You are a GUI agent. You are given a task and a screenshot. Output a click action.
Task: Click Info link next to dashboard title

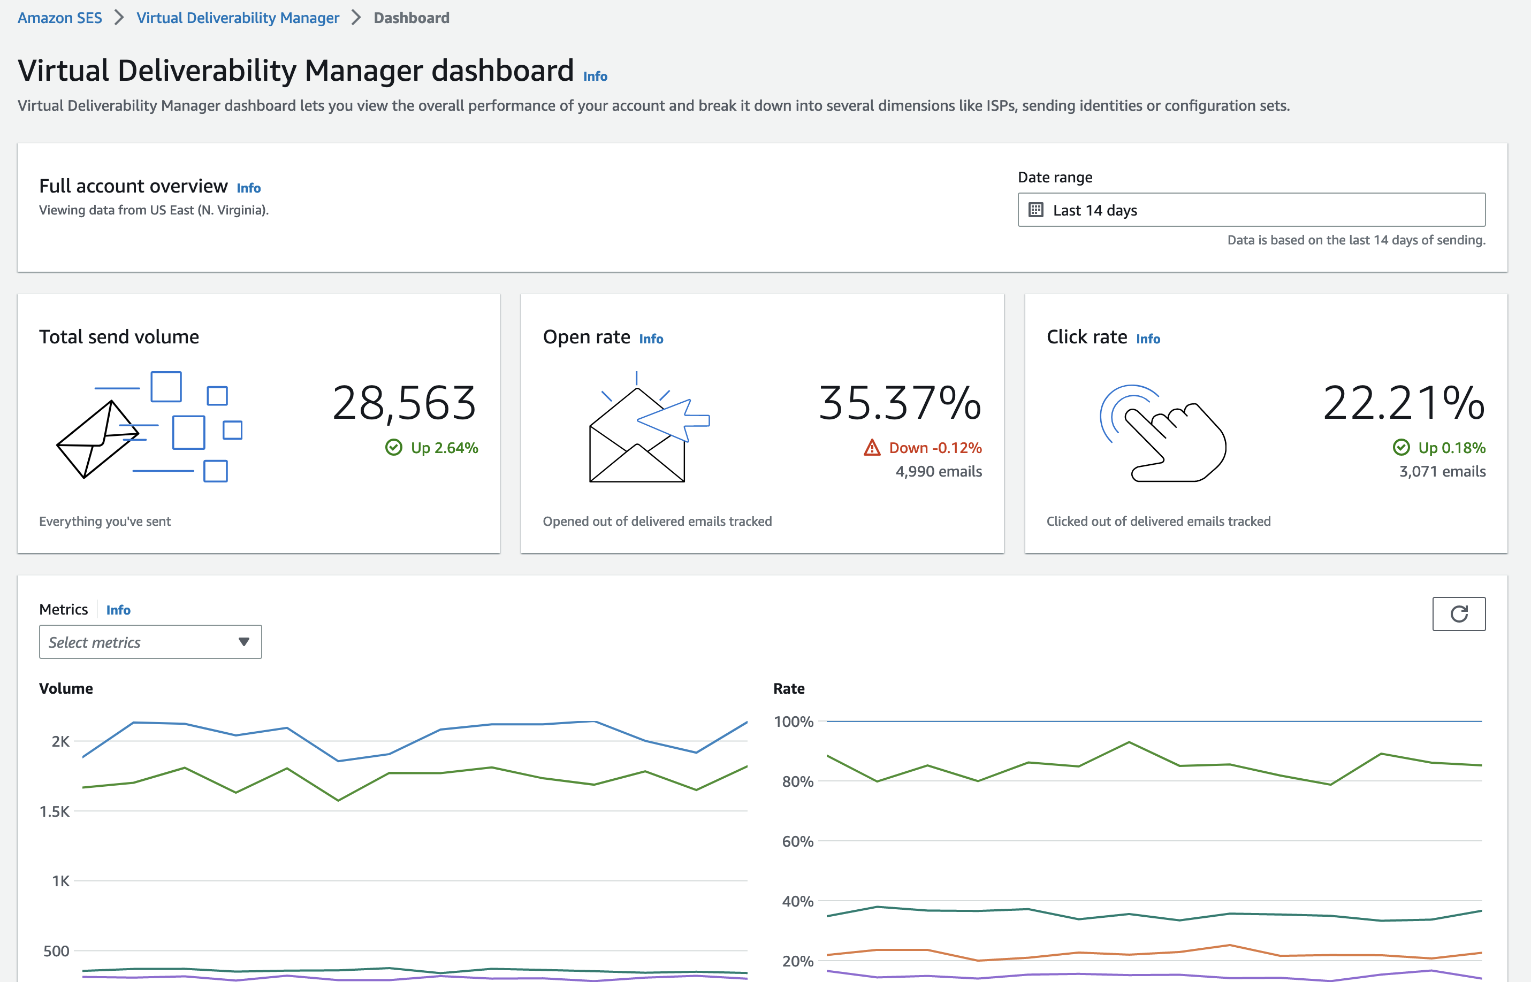click(595, 76)
